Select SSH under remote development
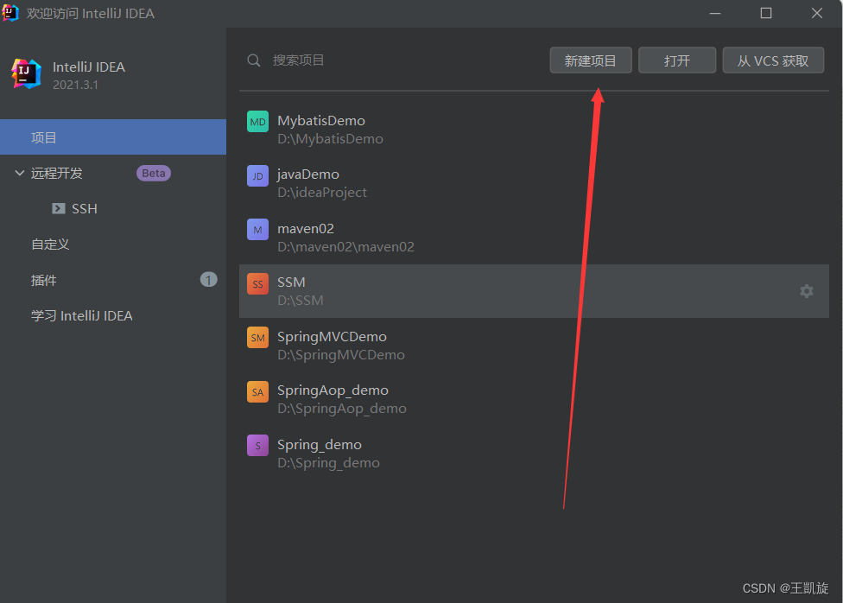Screen dimensions: 843x603 113,209
